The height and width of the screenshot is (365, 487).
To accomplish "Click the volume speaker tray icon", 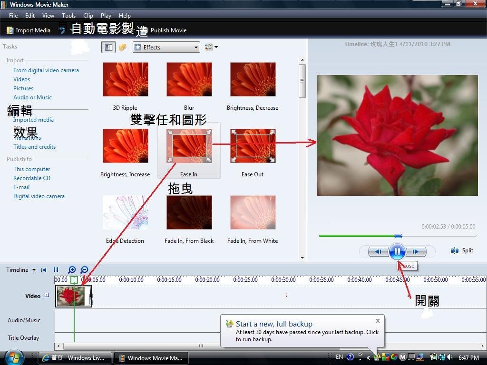I will coord(450,357).
